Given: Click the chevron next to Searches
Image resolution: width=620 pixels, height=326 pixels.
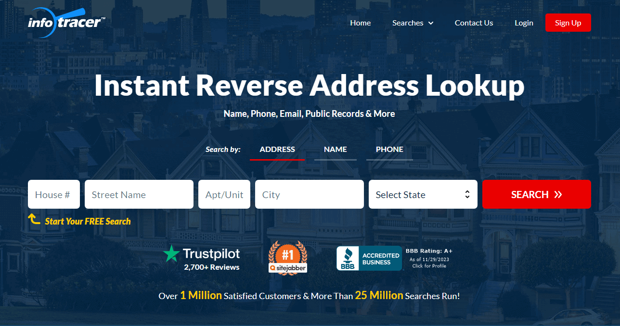Looking at the screenshot, I should pyautogui.click(x=431, y=23).
